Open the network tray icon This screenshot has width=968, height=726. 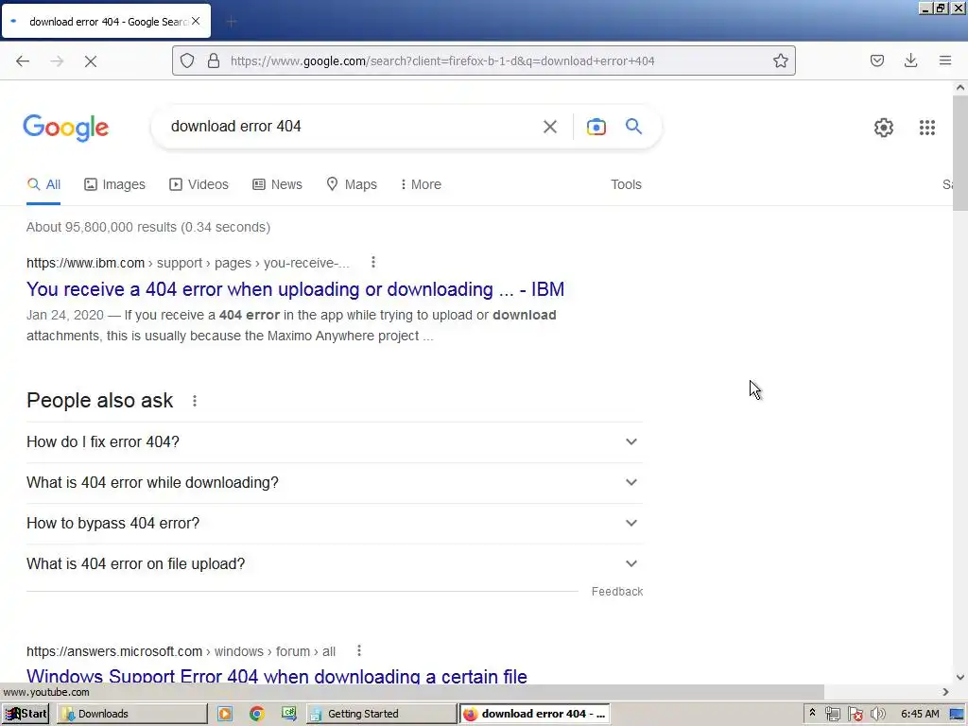(832, 715)
